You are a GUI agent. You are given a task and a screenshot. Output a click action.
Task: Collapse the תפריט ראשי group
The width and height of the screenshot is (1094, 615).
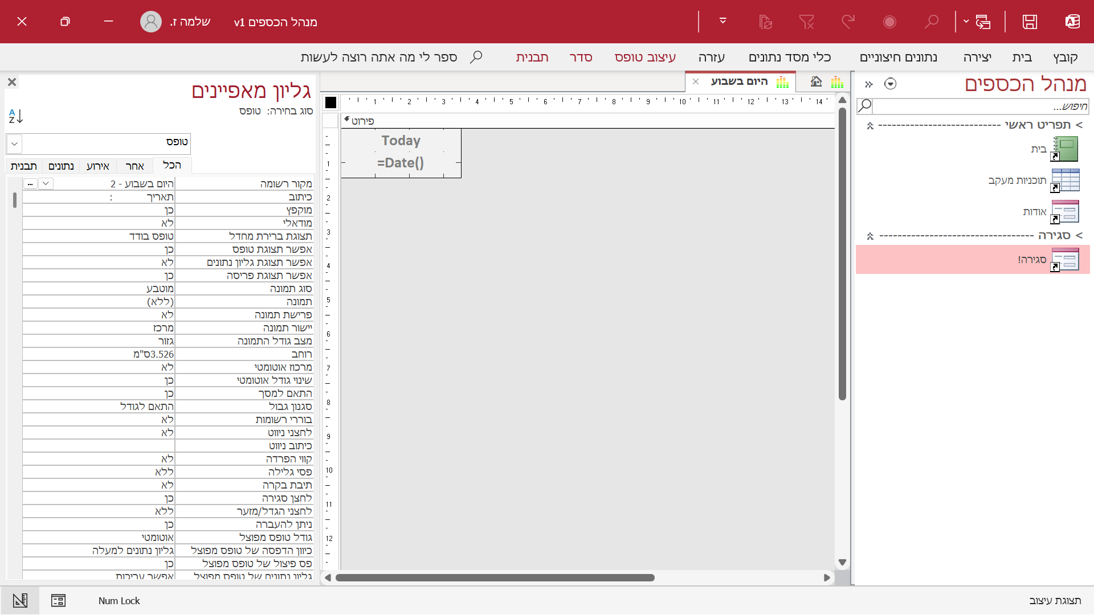point(870,125)
